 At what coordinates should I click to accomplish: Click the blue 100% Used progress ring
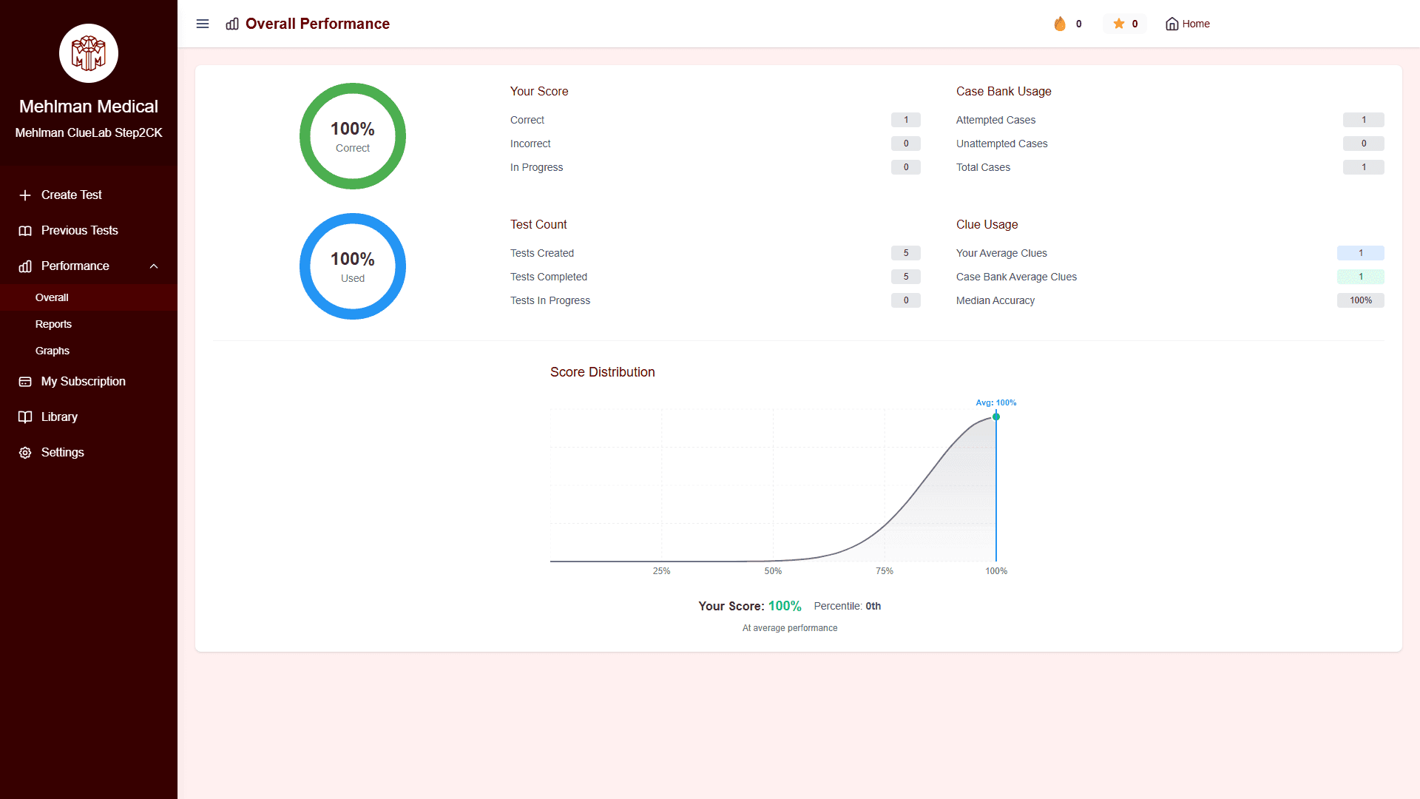click(x=353, y=266)
